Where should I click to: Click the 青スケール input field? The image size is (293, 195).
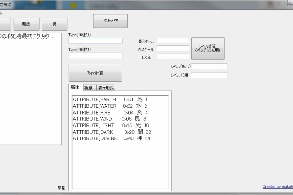click(173, 41)
